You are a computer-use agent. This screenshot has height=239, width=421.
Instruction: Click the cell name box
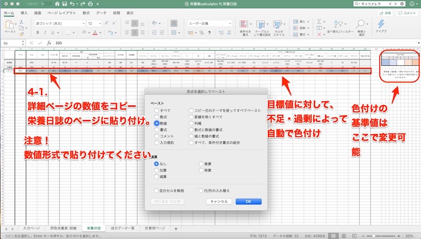12,43
